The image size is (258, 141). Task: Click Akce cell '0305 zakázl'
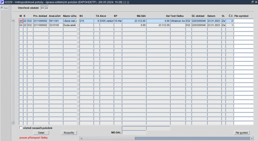coord(107,21)
